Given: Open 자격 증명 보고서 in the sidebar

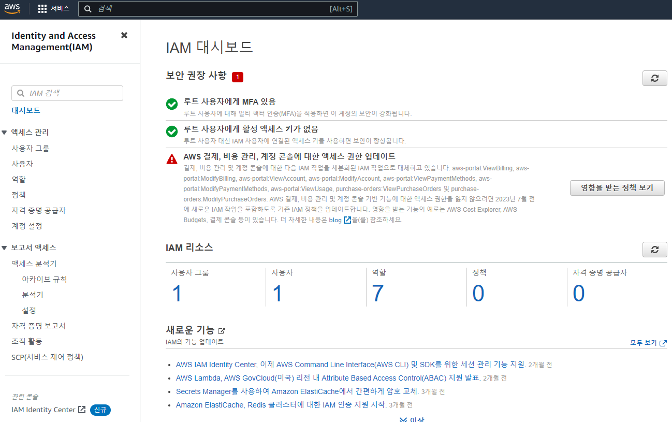Looking at the screenshot, I should tap(39, 326).
